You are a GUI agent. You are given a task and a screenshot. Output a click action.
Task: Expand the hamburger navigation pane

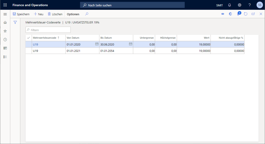pos(5,14)
